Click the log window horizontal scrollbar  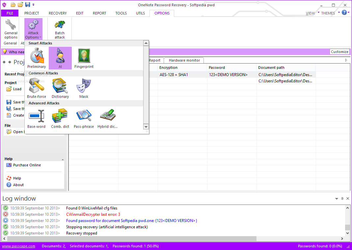pos(132,238)
